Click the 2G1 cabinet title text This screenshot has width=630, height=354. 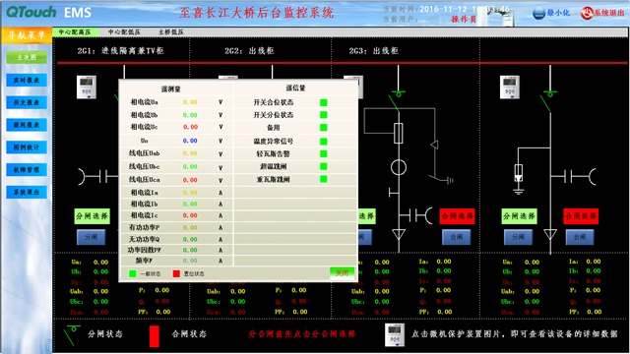coord(120,51)
